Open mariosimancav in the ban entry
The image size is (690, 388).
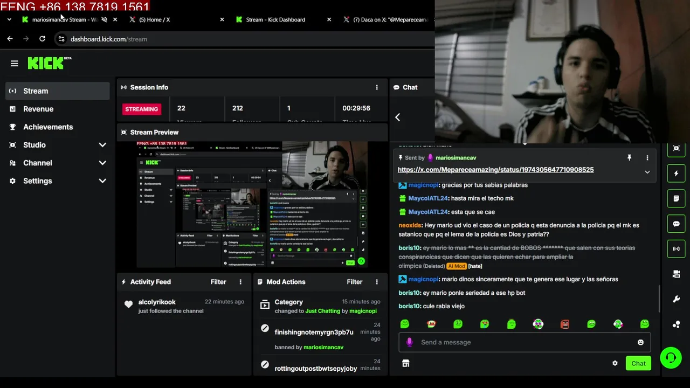[x=323, y=347]
